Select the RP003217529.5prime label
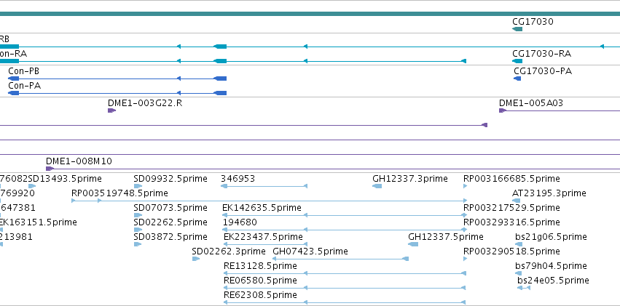This screenshot has width=620, height=306. [511, 208]
